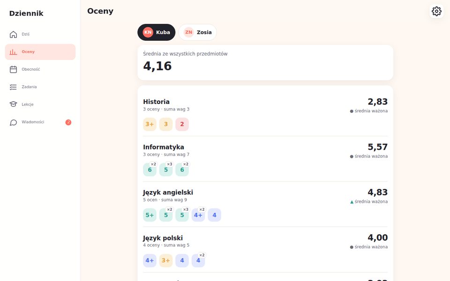Click the overall average value 4,16
The width and height of the screenshot is (450, 281).
point(157,66)
